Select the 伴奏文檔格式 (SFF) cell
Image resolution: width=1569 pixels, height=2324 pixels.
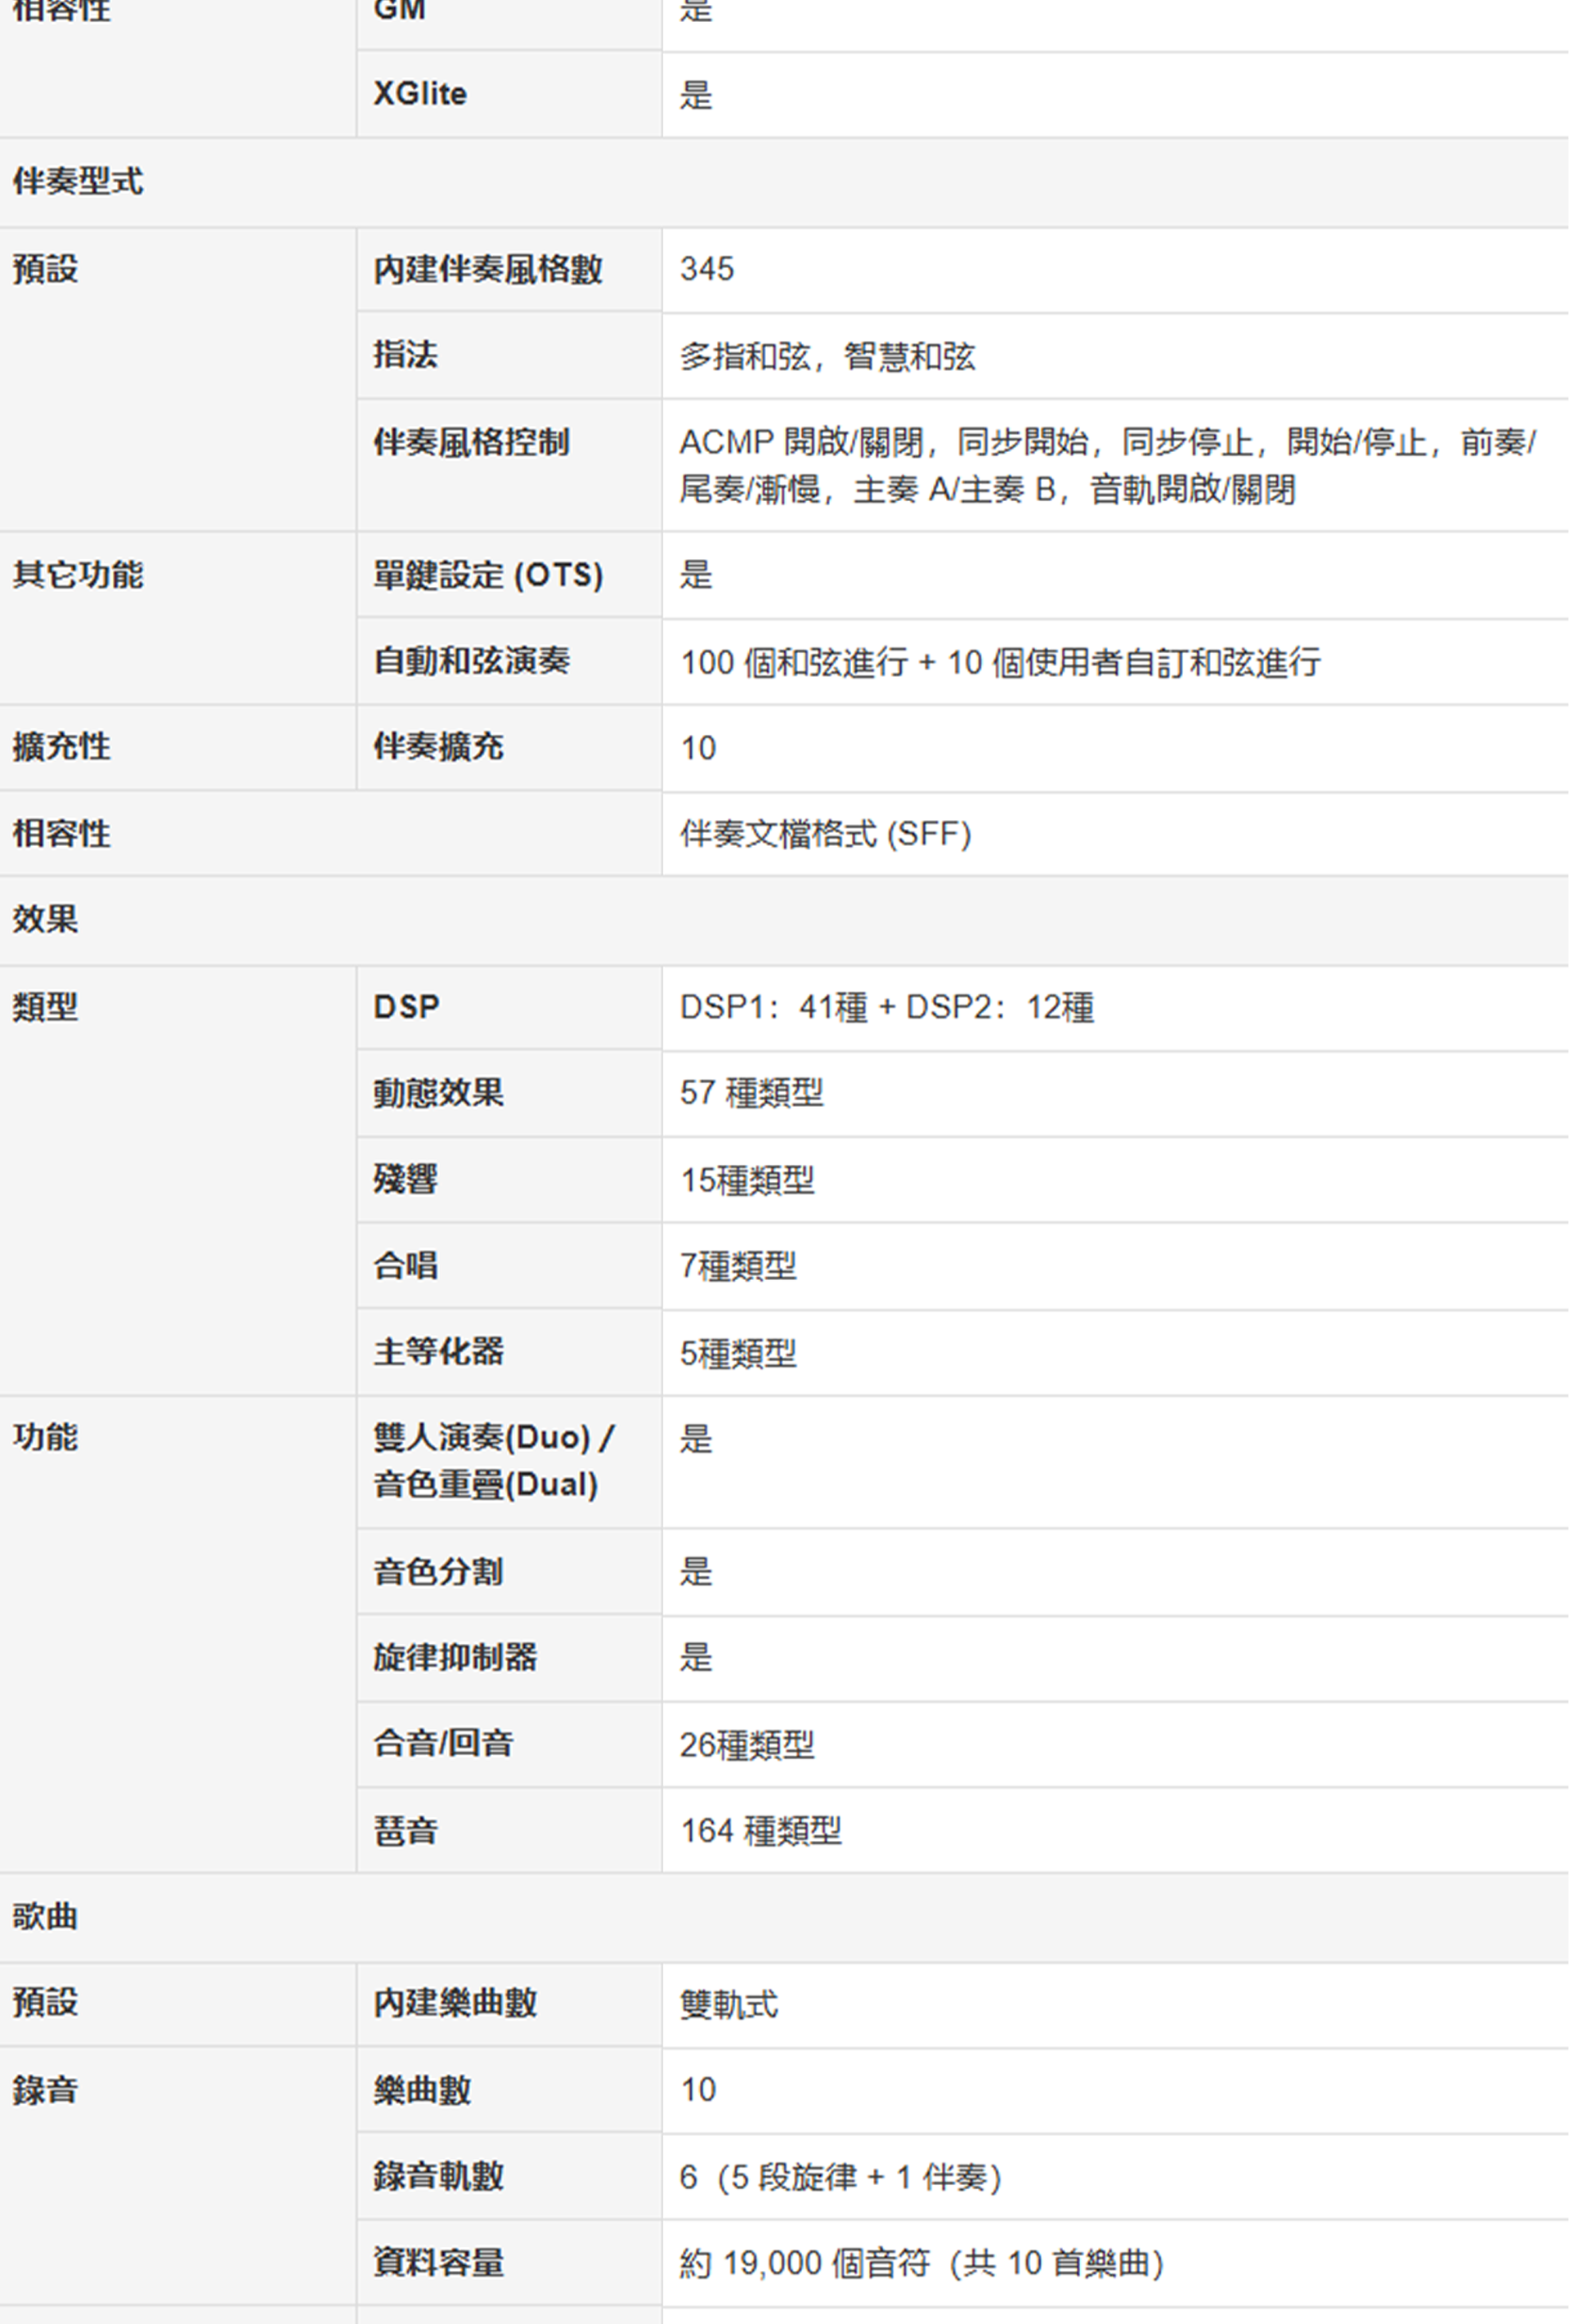tap(825, 834)
